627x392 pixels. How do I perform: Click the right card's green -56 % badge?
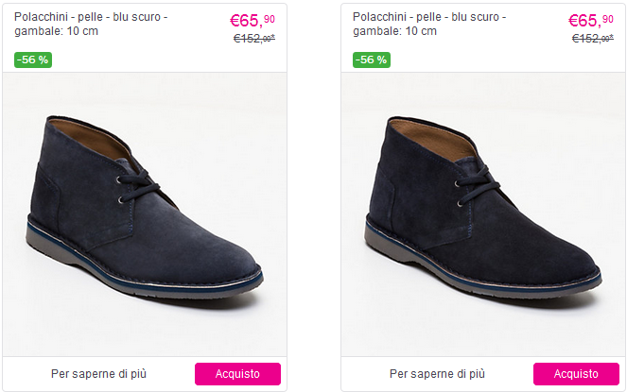[x=372, y=60]
